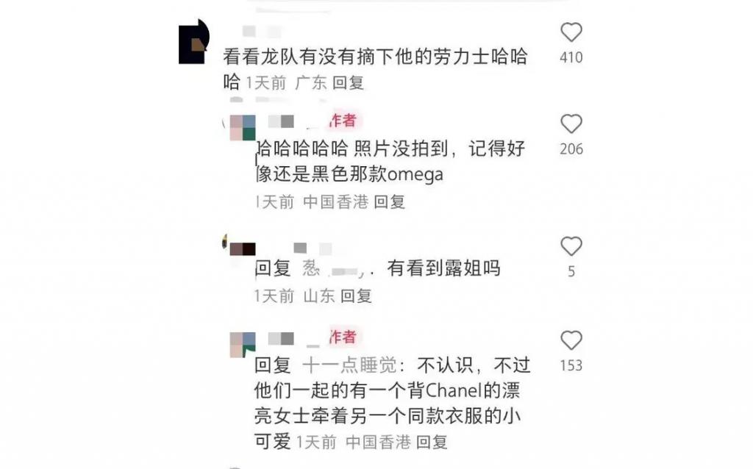
Task: Like the 劳力士 comment with 410 likes
Action: pyautogui.click(x=571, y=32)
